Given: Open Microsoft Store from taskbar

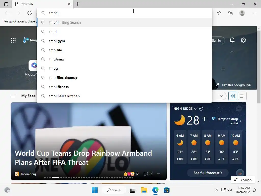Looking at the screenshot, I should [x=166, y=190].
